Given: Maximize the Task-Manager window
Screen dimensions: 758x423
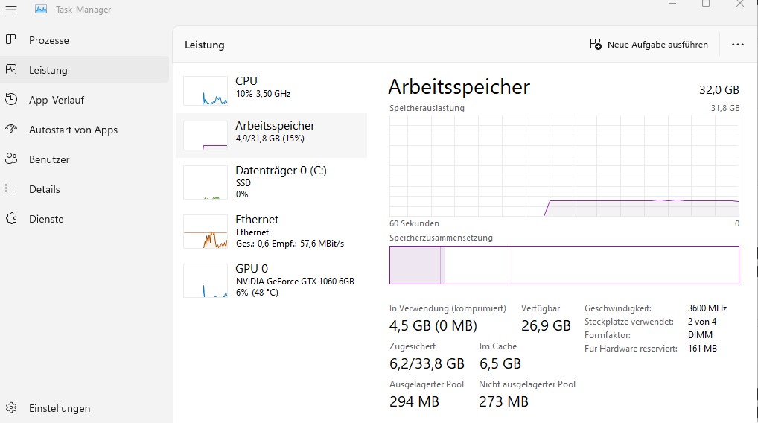Looking at the screenshot, I should click(705, 4).
